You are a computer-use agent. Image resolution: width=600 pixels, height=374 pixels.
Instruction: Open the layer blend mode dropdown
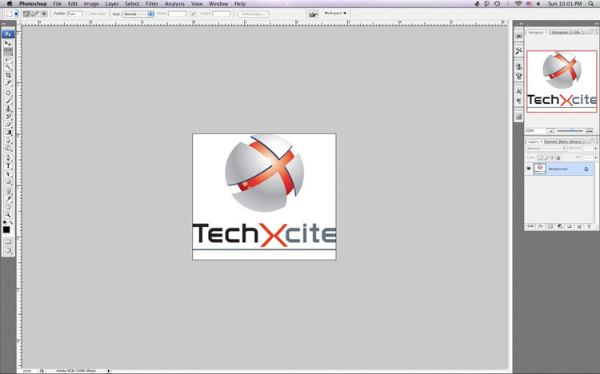pos(546,149)
